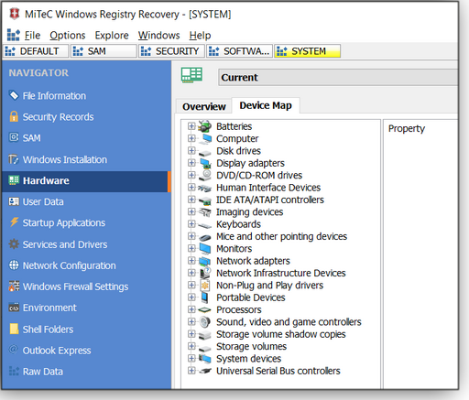Switch to the SAM hive window
This screenshot has width=469, height=400.
(104, 51)
